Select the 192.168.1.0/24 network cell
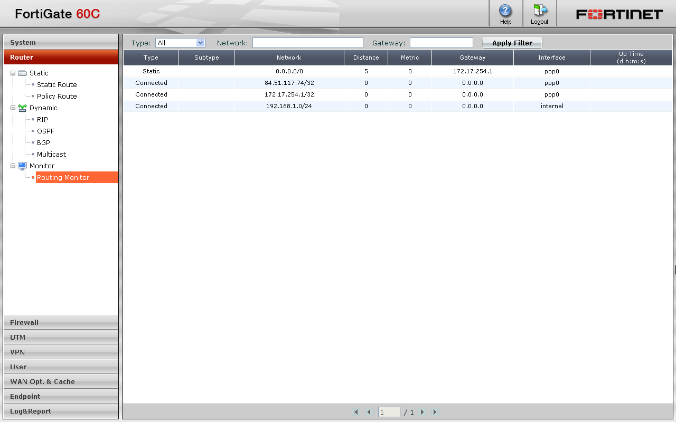 289,106
